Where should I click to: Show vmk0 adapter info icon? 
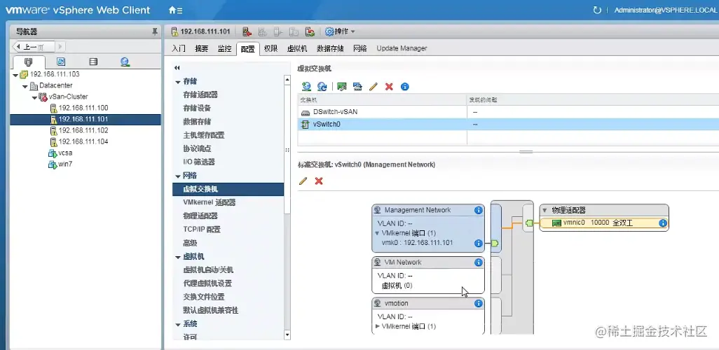[478, 244]
